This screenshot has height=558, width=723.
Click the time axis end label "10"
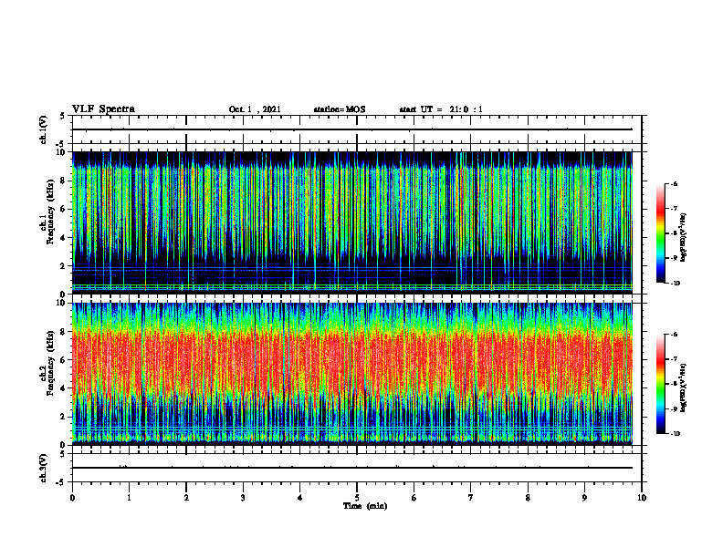coord(642,498)
